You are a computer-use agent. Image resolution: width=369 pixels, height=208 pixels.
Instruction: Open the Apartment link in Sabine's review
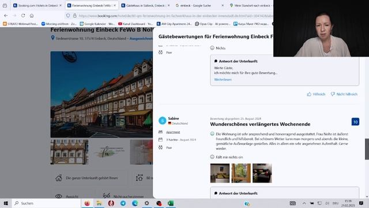coord(173,132)
